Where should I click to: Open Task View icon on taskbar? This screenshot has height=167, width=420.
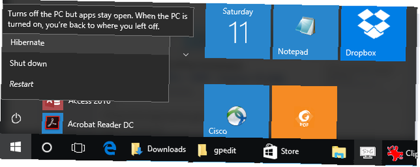(78, 148)
